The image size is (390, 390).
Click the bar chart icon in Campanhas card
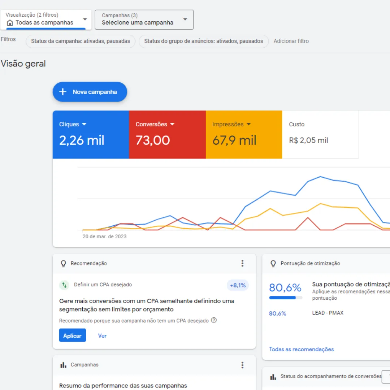(x=63, y=365)
